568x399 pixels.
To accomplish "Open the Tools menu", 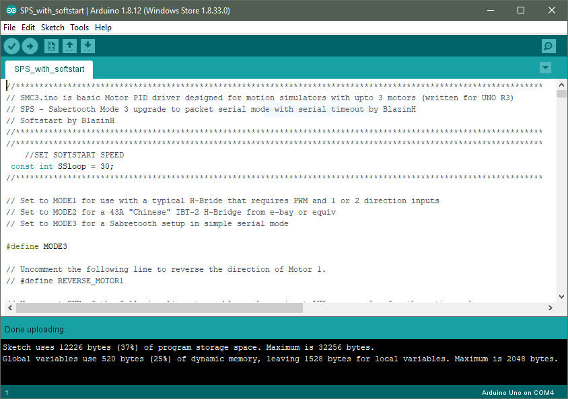I will 79,28.
